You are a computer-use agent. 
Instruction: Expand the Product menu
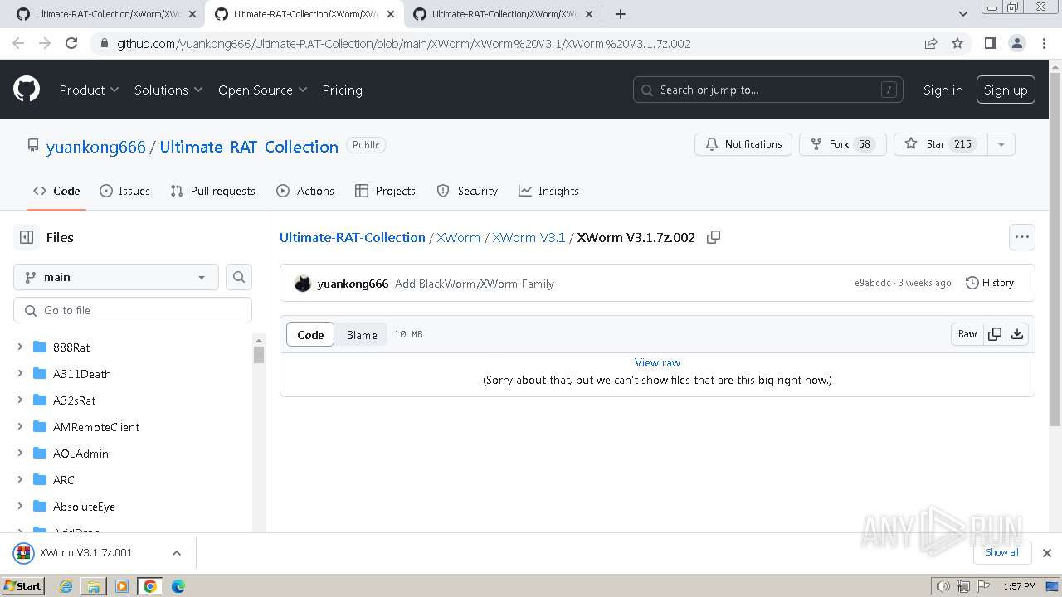point(89,90)
